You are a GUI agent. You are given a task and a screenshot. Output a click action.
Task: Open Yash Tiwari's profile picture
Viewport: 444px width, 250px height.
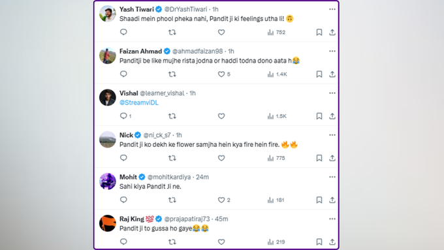108,14
